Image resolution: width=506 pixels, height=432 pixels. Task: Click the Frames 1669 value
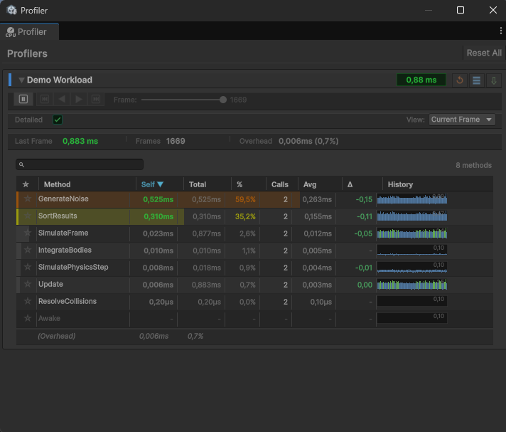(176, 141)
